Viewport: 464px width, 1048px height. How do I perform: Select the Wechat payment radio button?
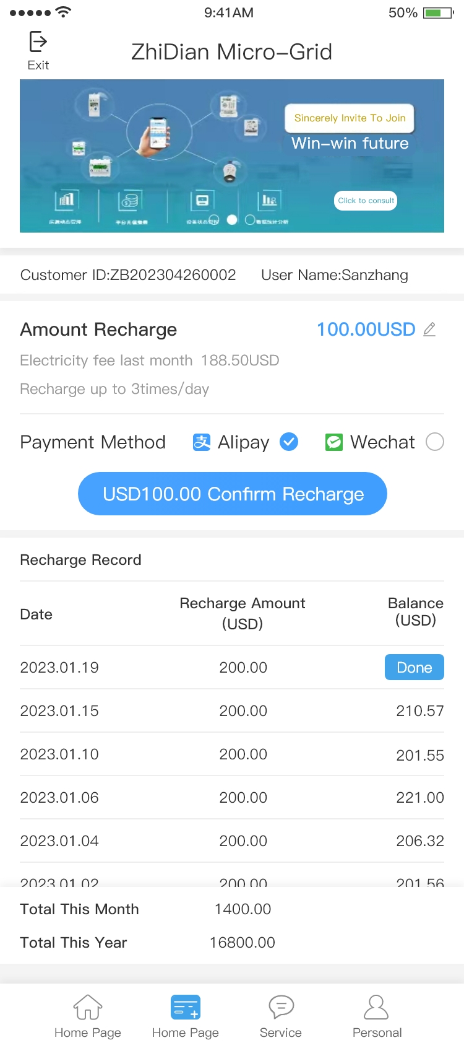(435, 442)
